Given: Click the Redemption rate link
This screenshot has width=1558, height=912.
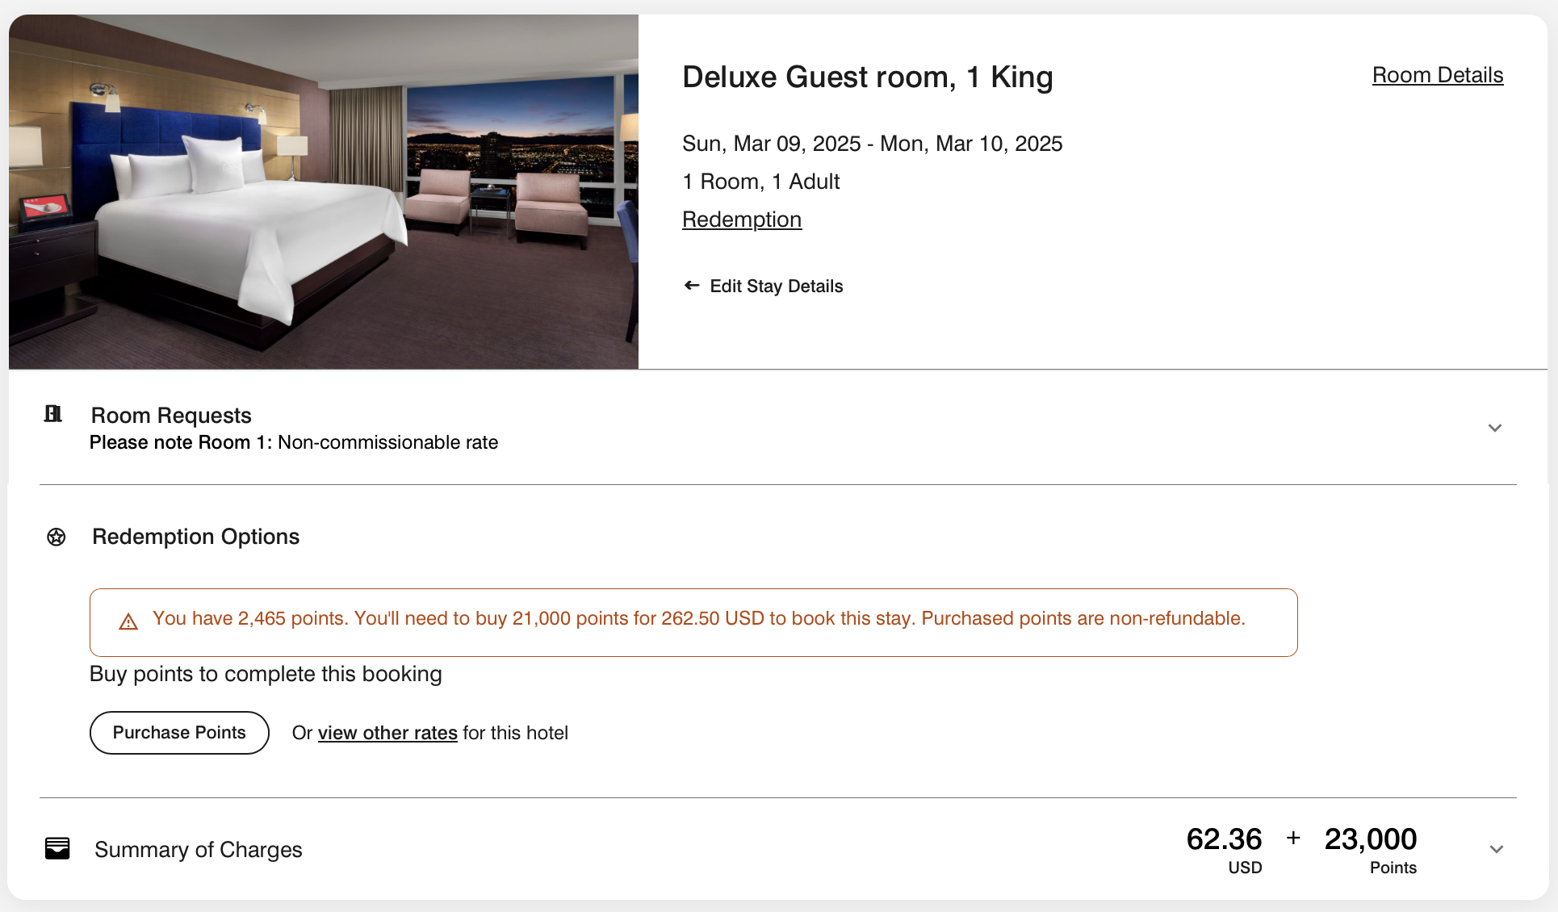Looking at the screenshot, I should pos(742,220).
